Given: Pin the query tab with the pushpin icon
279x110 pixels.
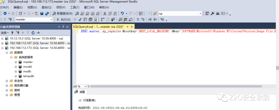Looking at the screenshot, I should [x=127, y=27].
